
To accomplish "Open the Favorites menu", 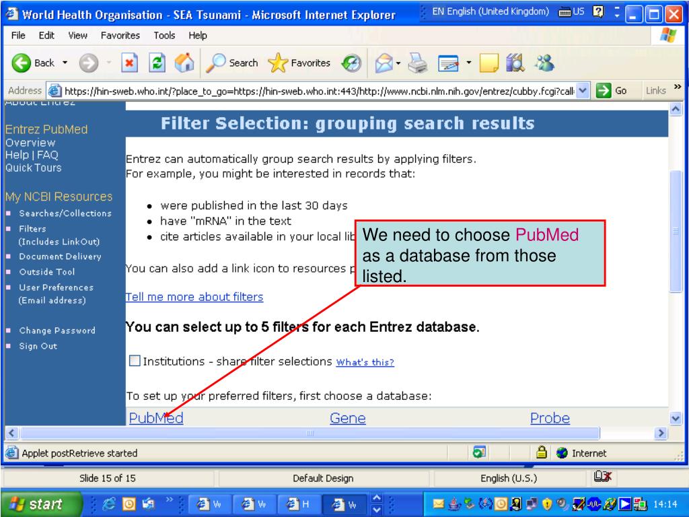I will tap(120, 35).
